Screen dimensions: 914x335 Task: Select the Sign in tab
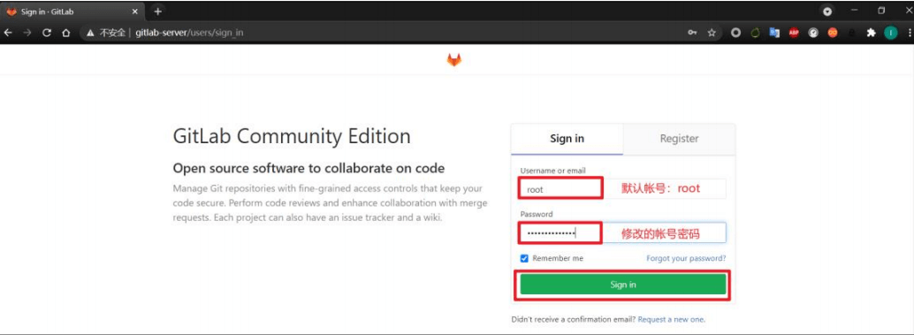567,139
